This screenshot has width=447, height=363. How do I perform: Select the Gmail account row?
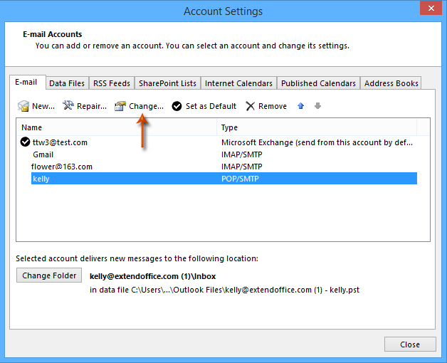[x=43, y=154]
